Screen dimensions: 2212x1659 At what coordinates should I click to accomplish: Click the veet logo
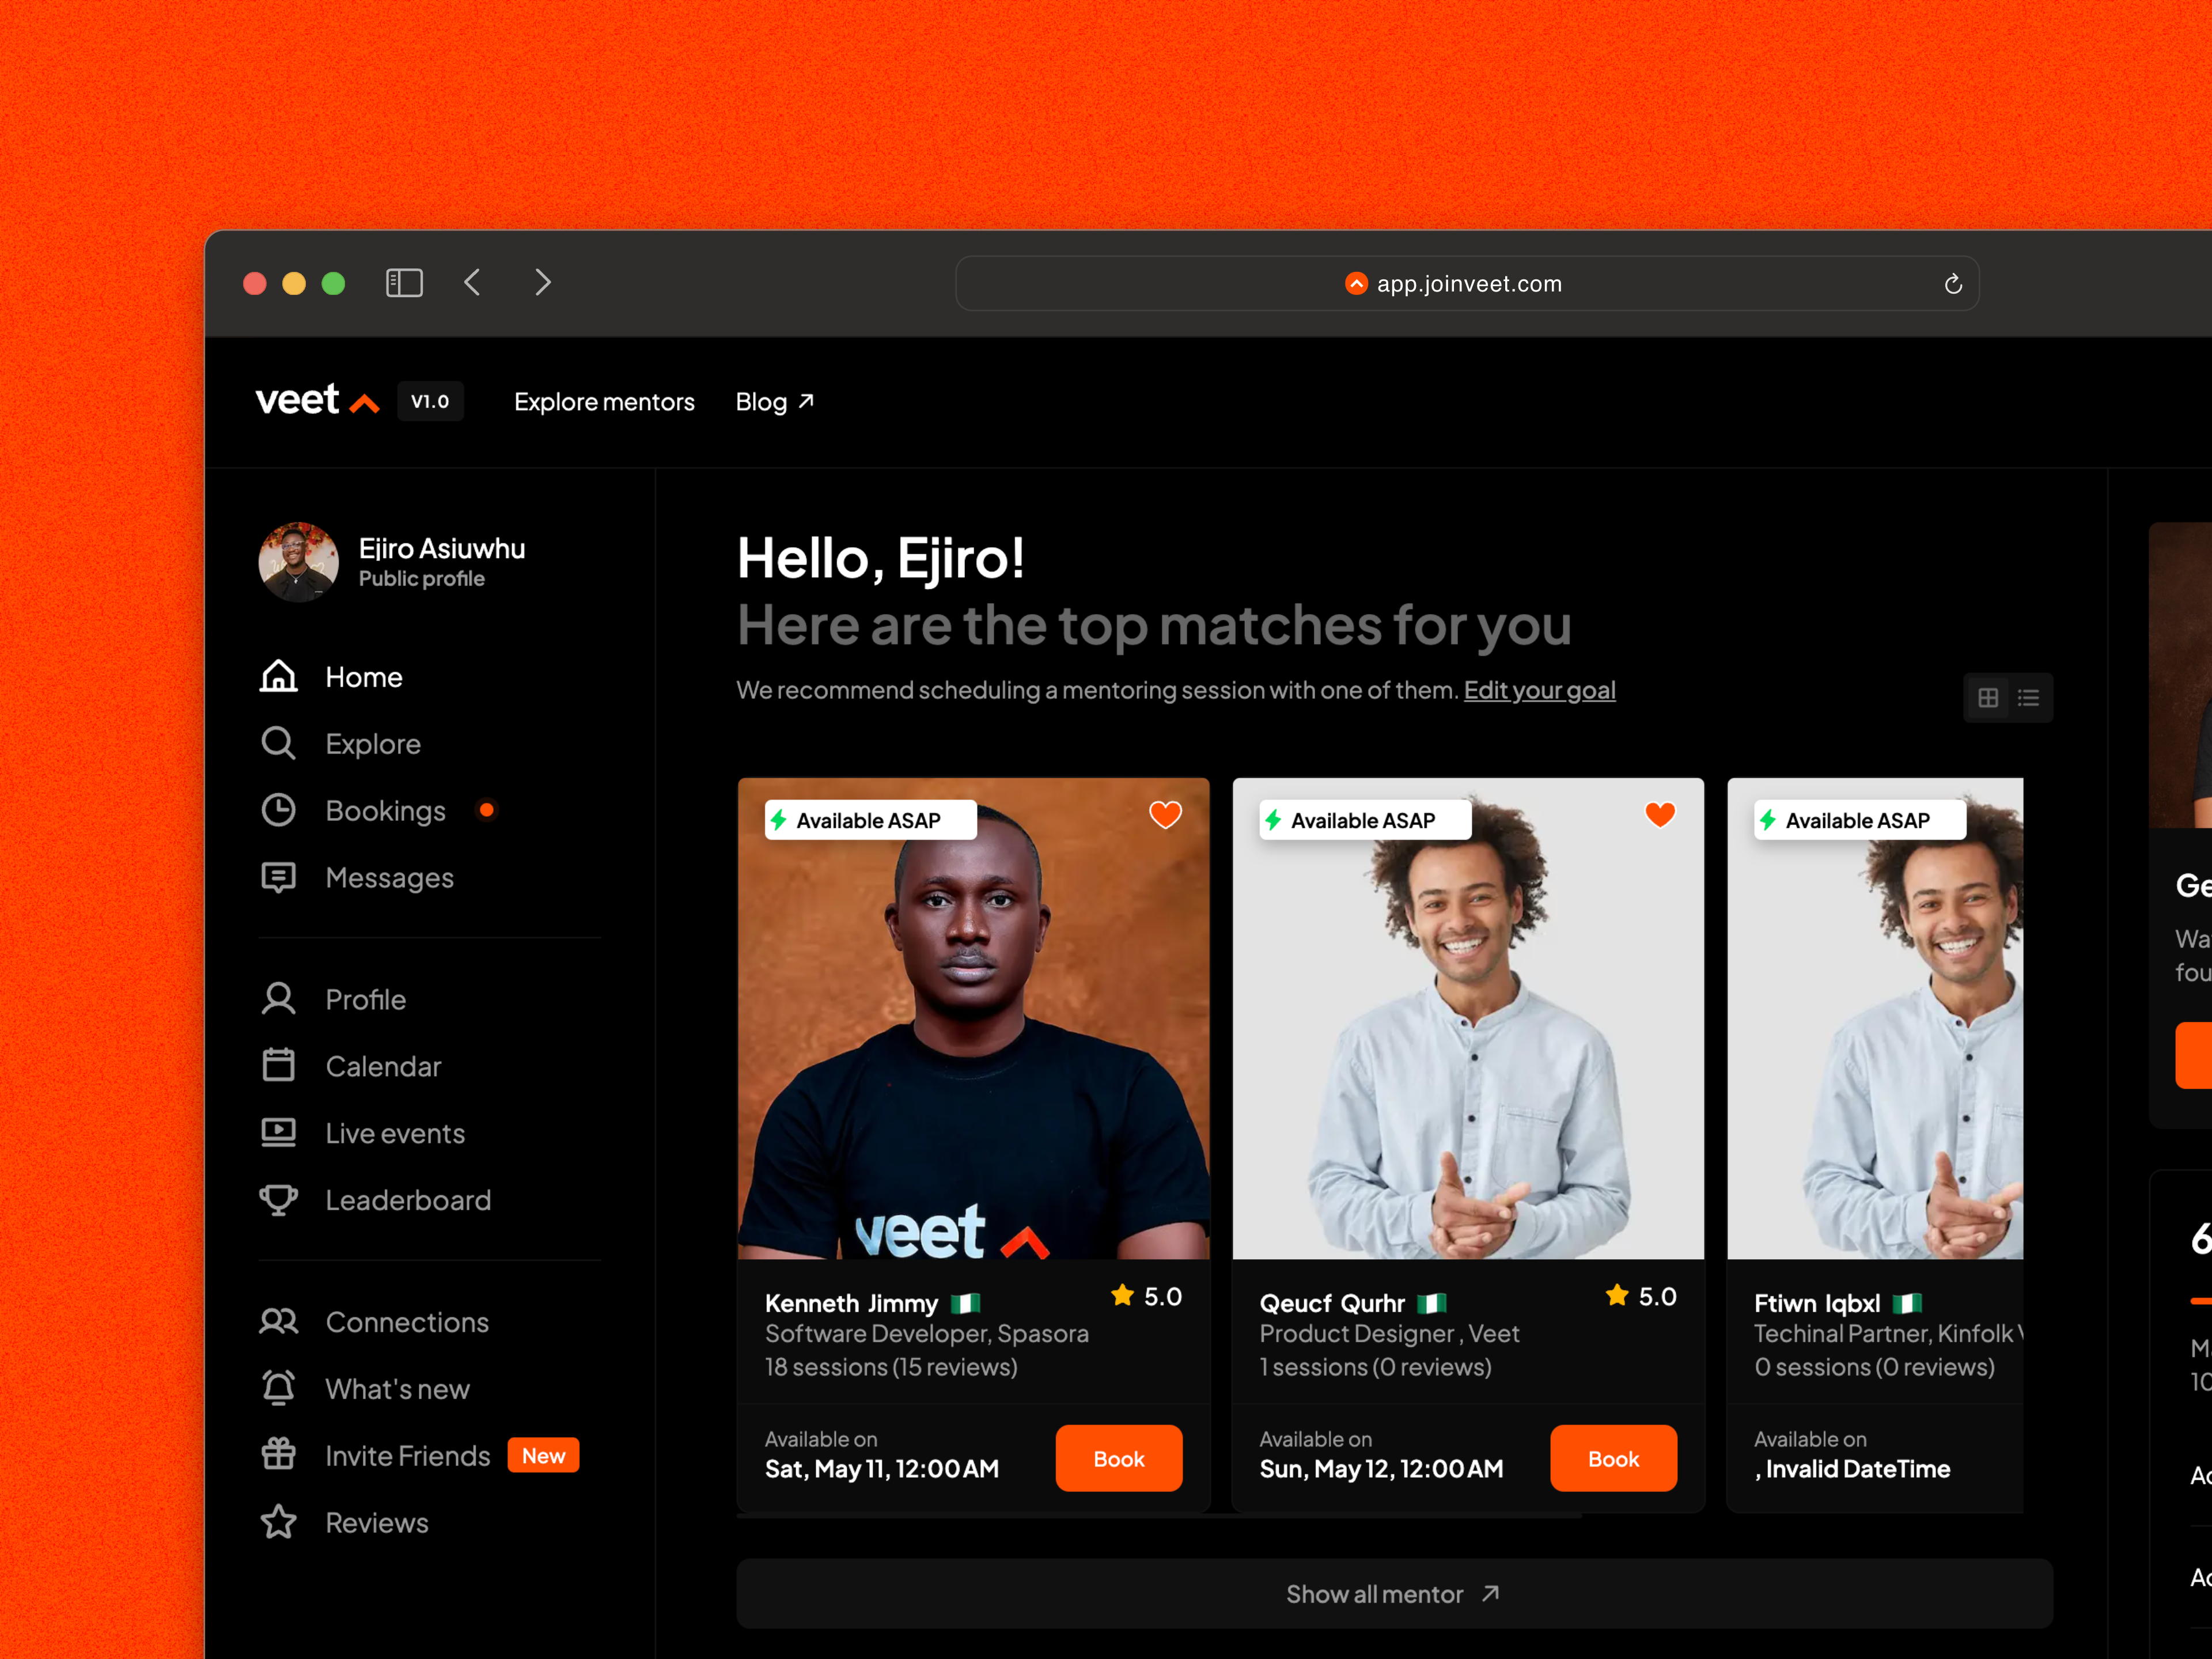click(317, 400)
